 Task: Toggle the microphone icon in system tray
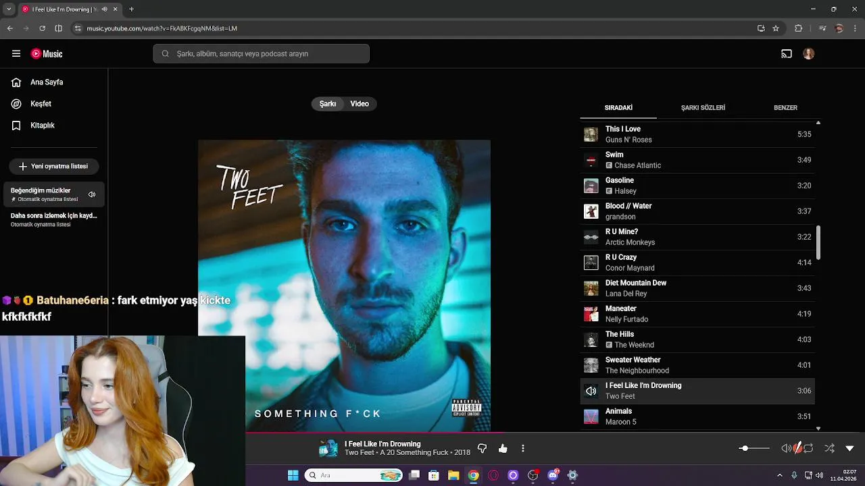tap(794, 475)
